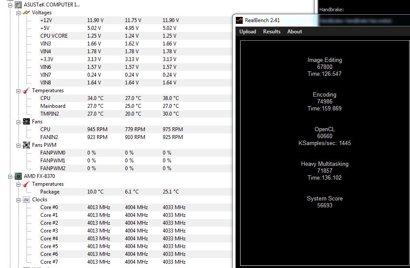This screenshot has height=268, width=410.
Task: Select the +5V voltage row
Action: pyautogui.click(x=136, y=28)
